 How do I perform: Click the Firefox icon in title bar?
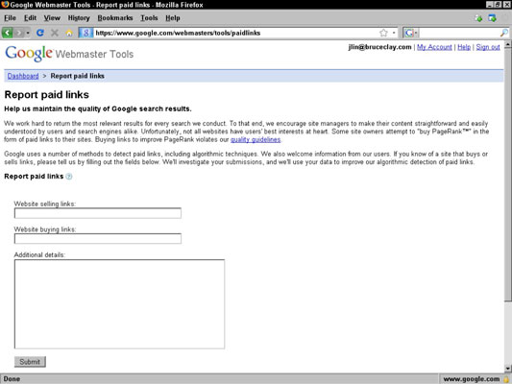pyautogui.click(x=5, y=5)
